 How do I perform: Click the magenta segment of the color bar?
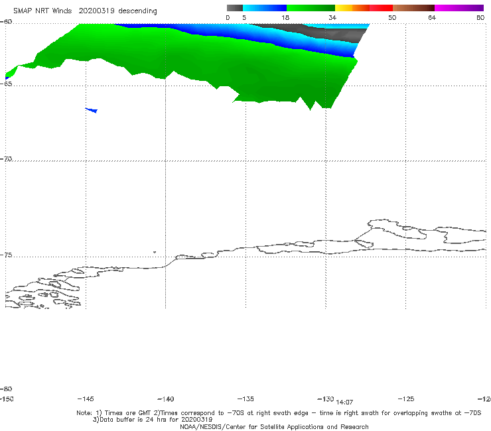coord(459,8)
